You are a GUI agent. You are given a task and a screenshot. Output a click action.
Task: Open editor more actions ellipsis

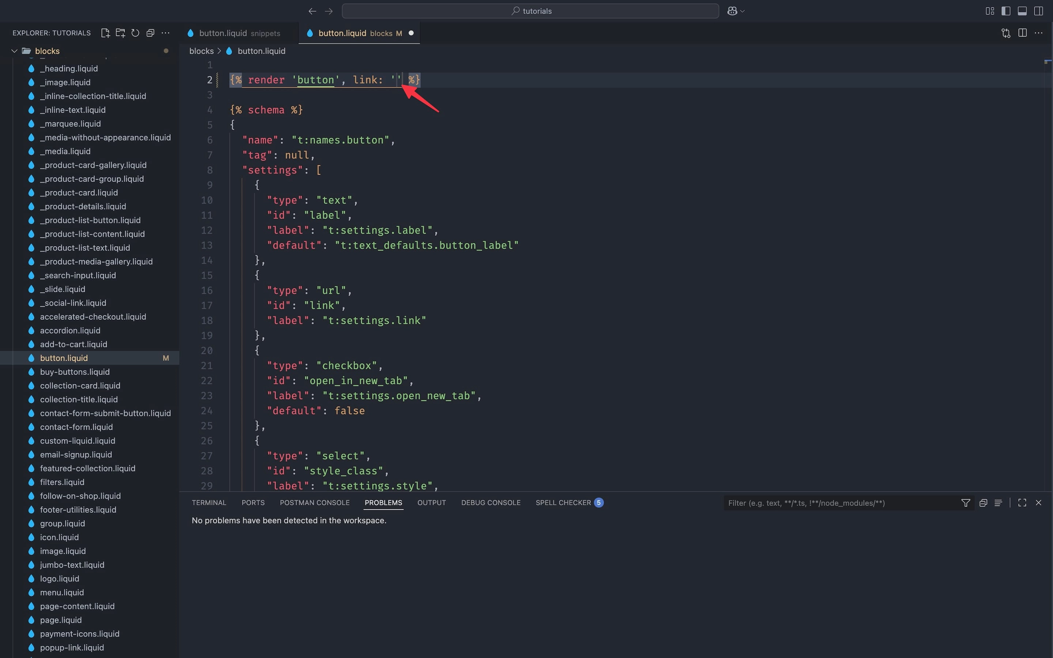[x=1039, y=33]
